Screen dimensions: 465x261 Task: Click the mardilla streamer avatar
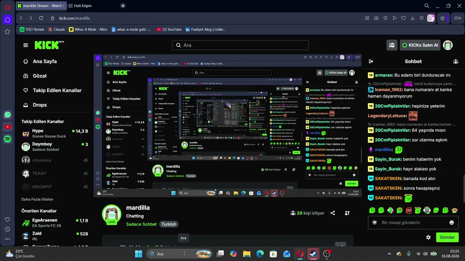coord(112,214)
